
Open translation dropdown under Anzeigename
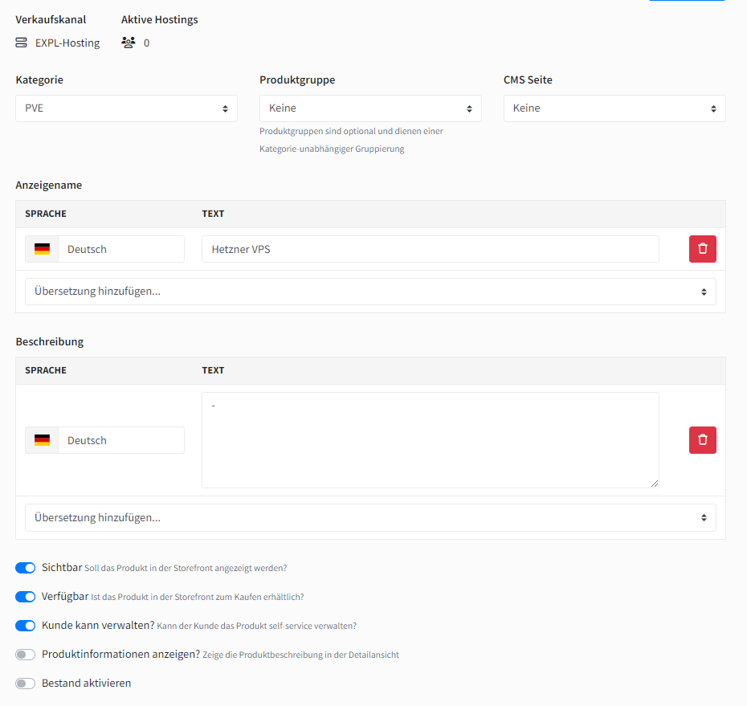[370, 292]
